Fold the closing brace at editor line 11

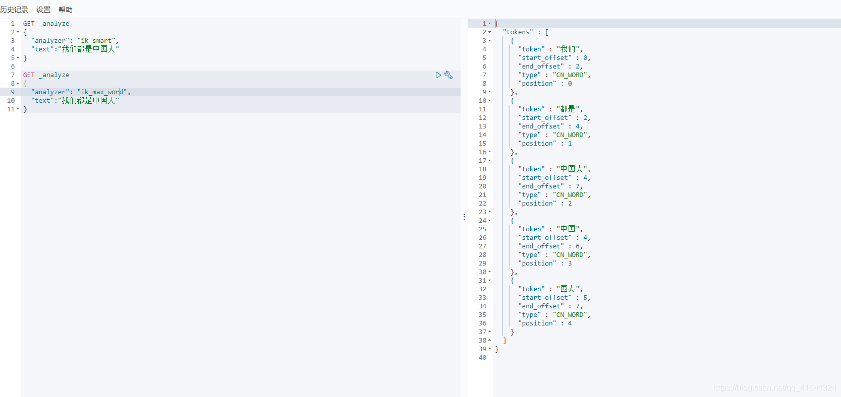pos(18,109)
